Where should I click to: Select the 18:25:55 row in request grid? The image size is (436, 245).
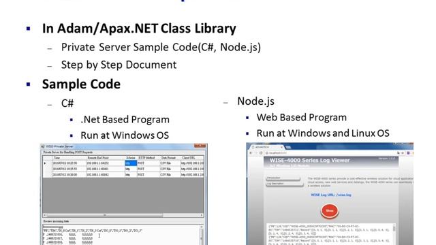(x=123, y=169)
